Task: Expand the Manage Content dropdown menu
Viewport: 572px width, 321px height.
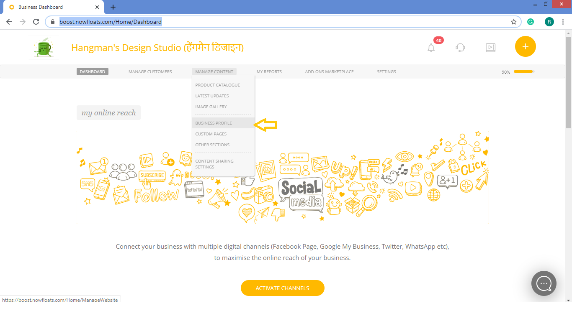Action: pos(214,71)
